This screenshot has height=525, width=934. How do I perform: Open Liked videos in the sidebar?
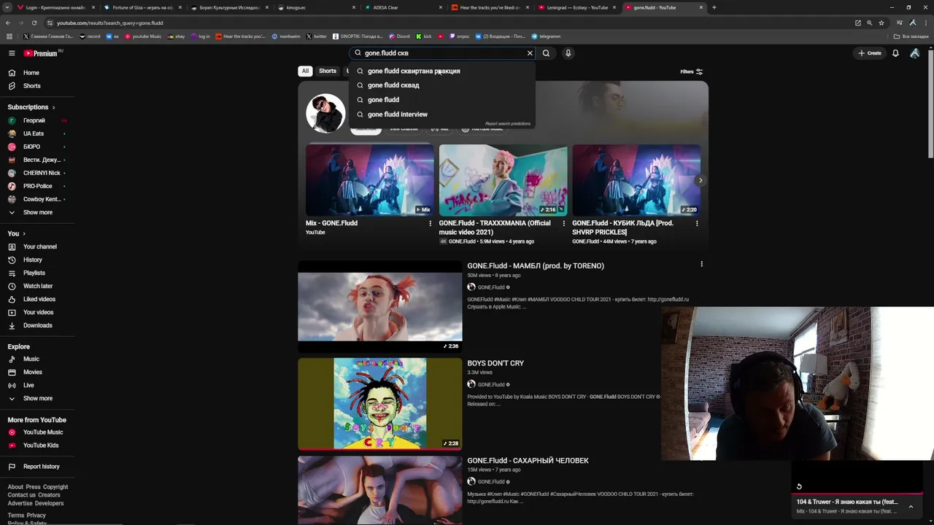coord(36,299)
